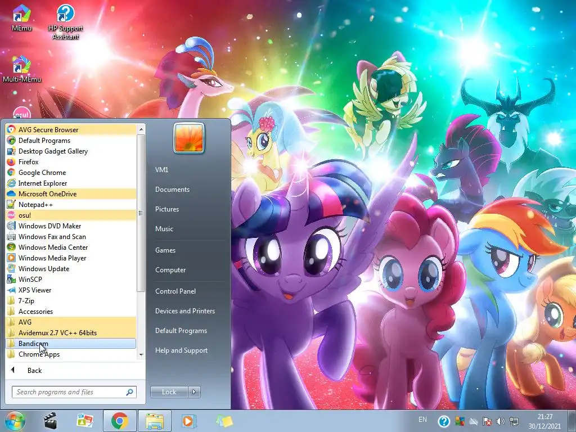Start Windows Media Player from programs list
Image resolution: width=576 pixels, height=432 pixels.
point(71,258)
